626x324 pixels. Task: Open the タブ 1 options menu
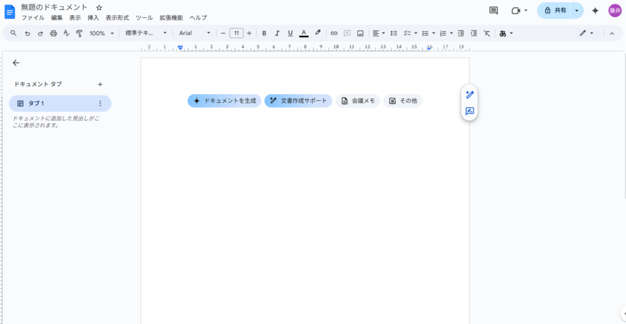point(100,103)
